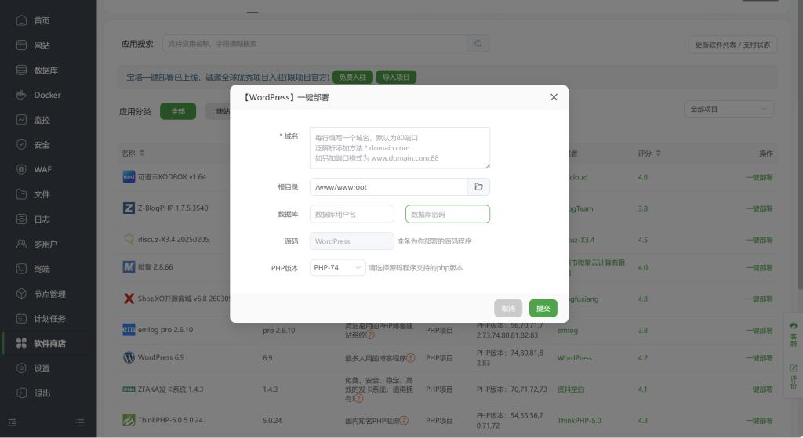The height and width of the screenshot is (438, 803).
Task: Click the 取消 cancel button
Action: (508, 309)
